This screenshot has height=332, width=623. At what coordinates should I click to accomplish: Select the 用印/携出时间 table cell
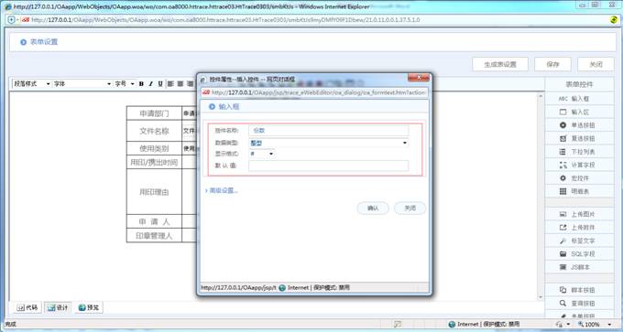click(154, 162)
